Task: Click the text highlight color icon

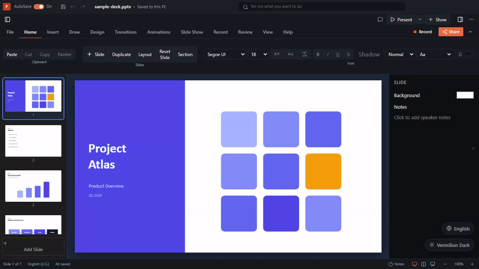Action: pos(460,54)
